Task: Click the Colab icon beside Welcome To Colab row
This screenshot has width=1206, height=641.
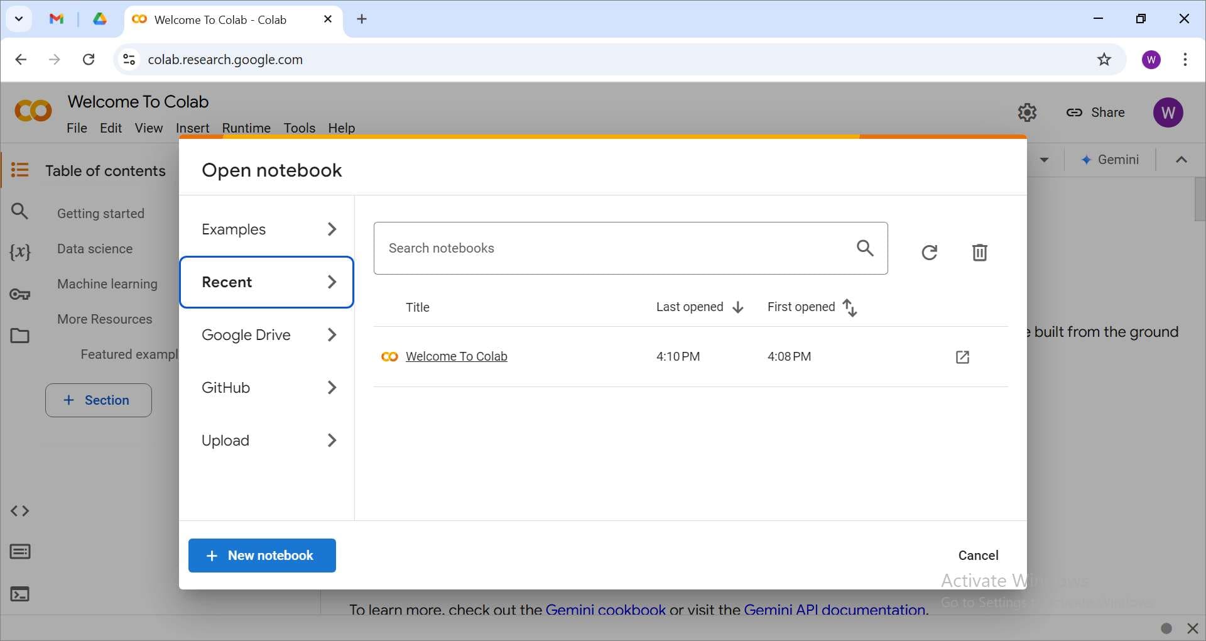Action: (x=389, y=356)
